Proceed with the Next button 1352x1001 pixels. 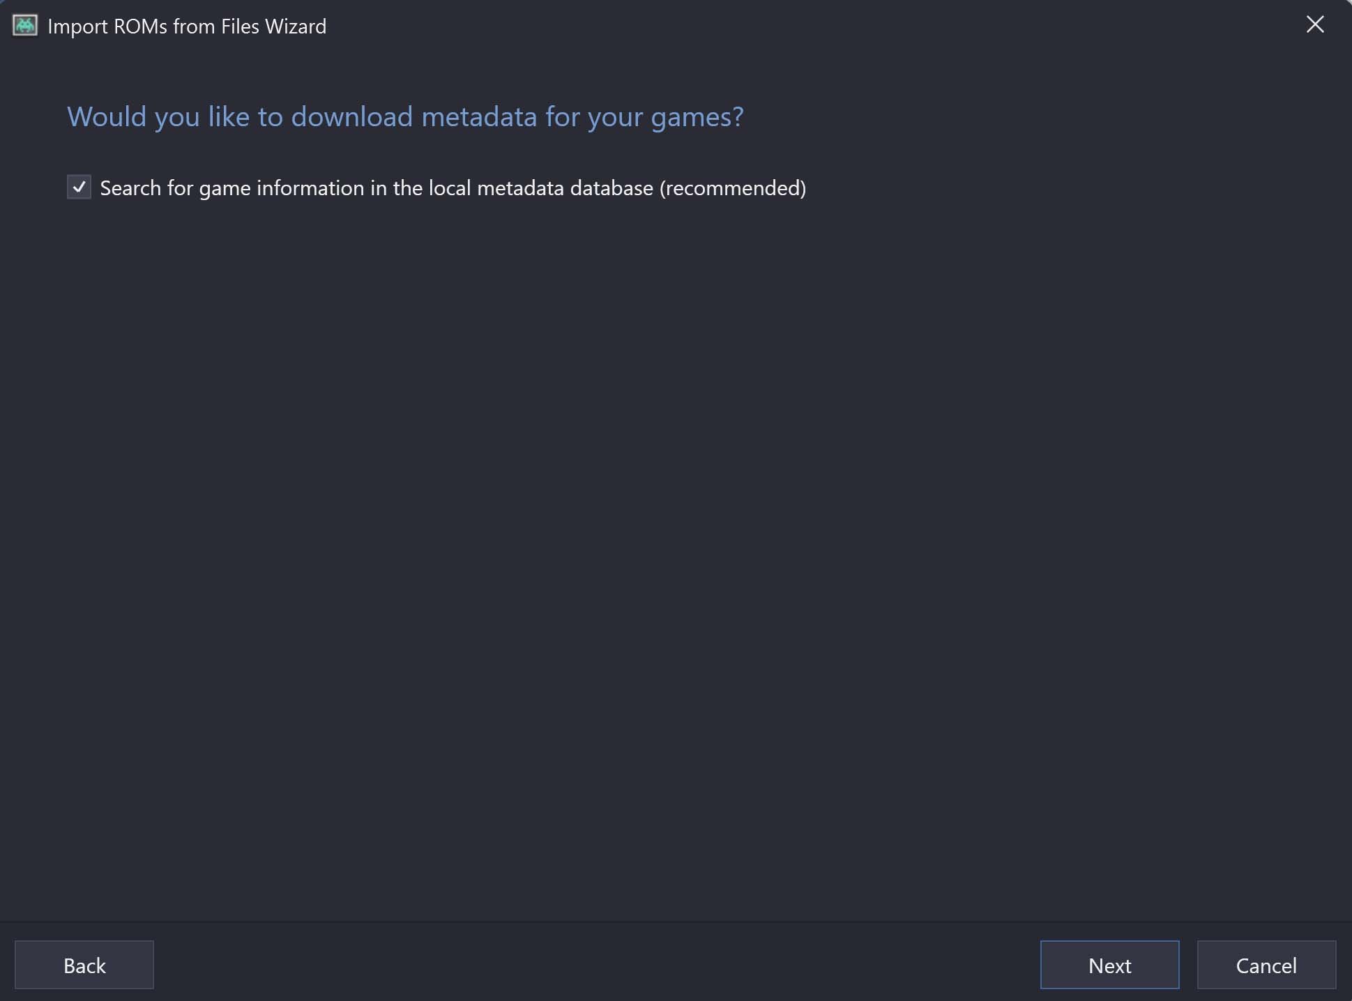coord(1109,965)
